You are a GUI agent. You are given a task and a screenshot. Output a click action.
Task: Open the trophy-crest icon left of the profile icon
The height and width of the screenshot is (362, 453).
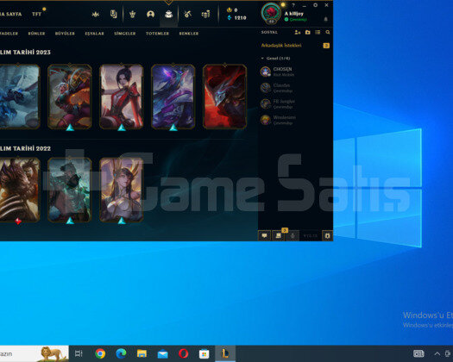coord(132,14)
